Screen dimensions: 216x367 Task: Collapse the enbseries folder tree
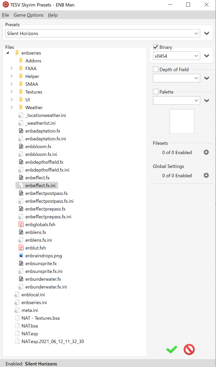click(8, 53)
